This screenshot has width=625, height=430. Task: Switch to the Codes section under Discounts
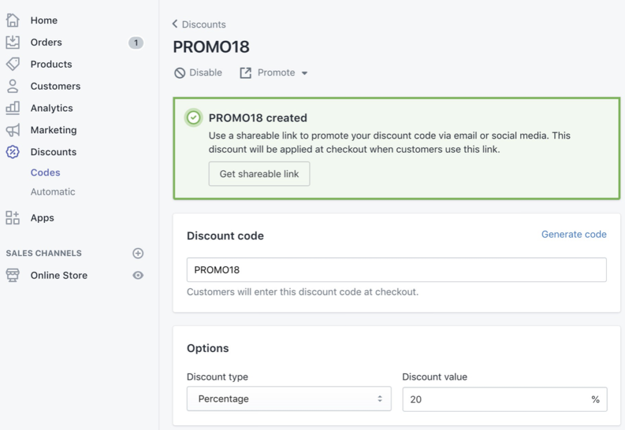click(45, 172)
